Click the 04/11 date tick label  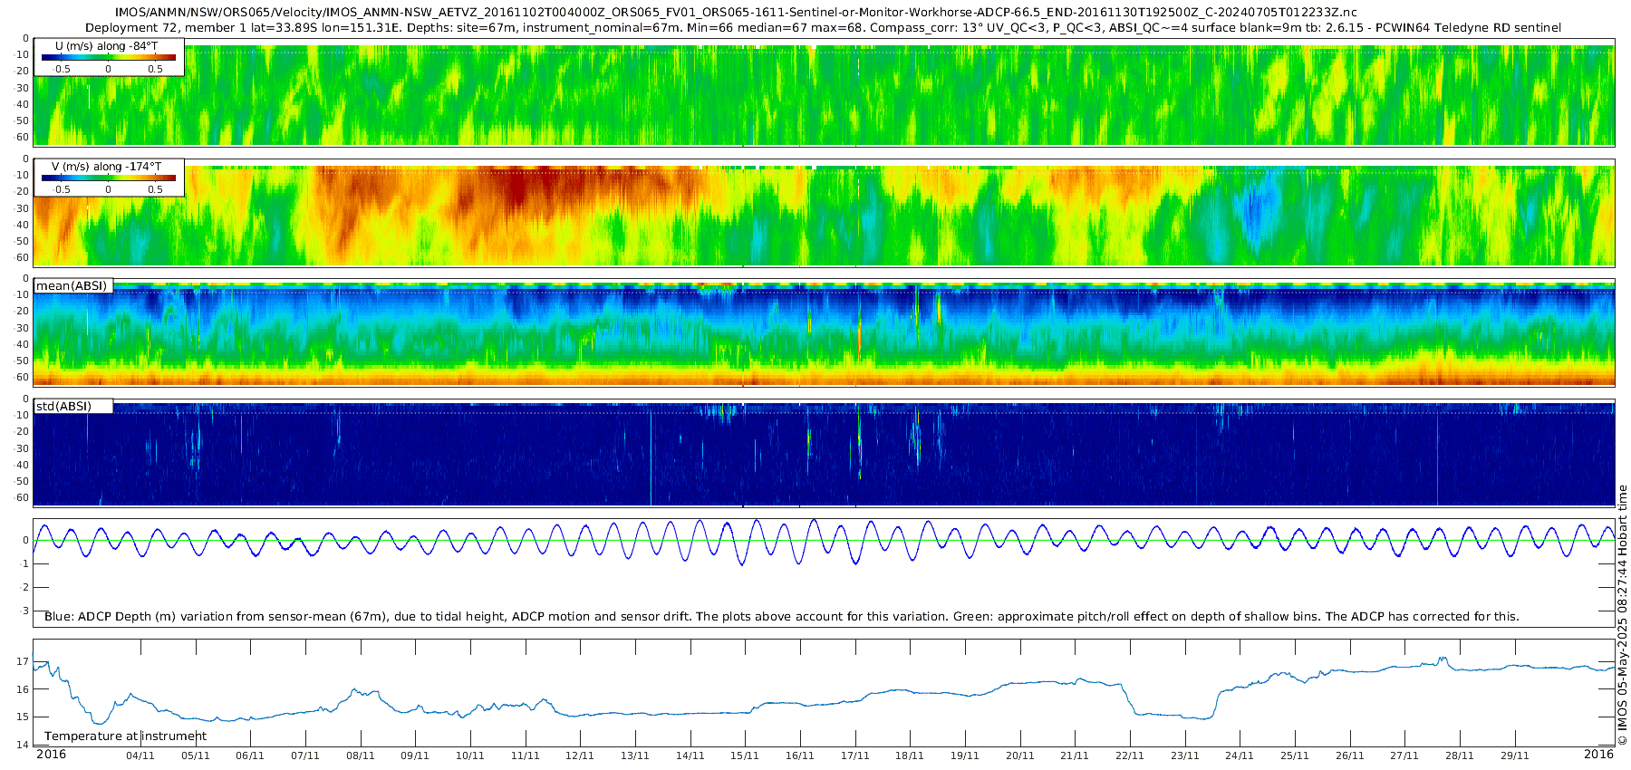click(140, 756)
